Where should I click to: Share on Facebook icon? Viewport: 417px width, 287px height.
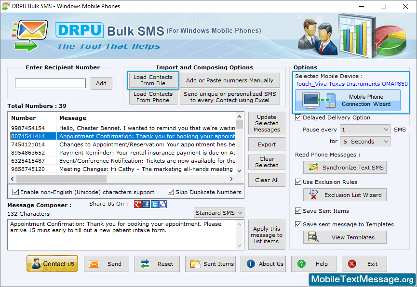coord(146,204)
